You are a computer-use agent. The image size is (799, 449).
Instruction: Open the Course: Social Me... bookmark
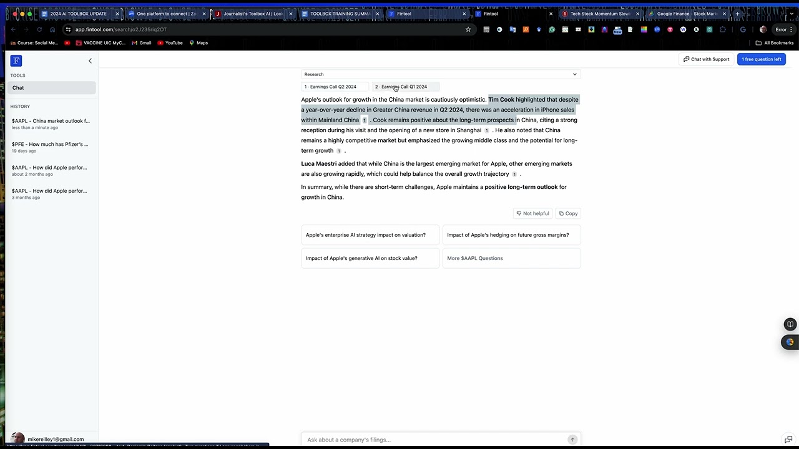click(34, 43)
